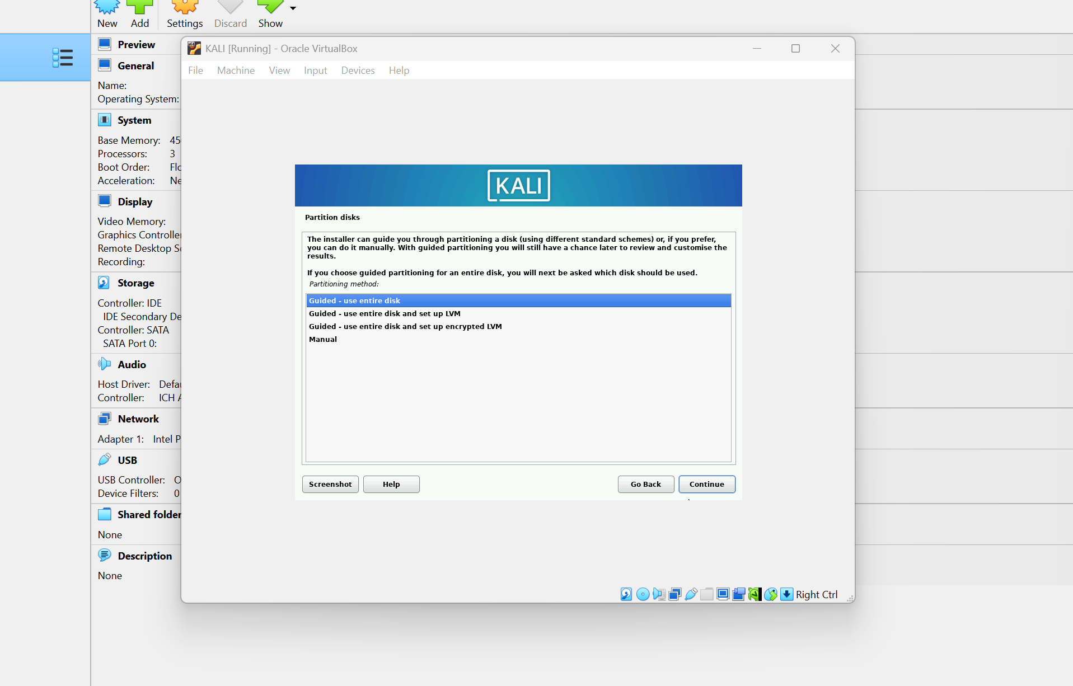The image size is (1073, 686).
Task: Click the USB plug section icon
Action: [x=105, y=460]
